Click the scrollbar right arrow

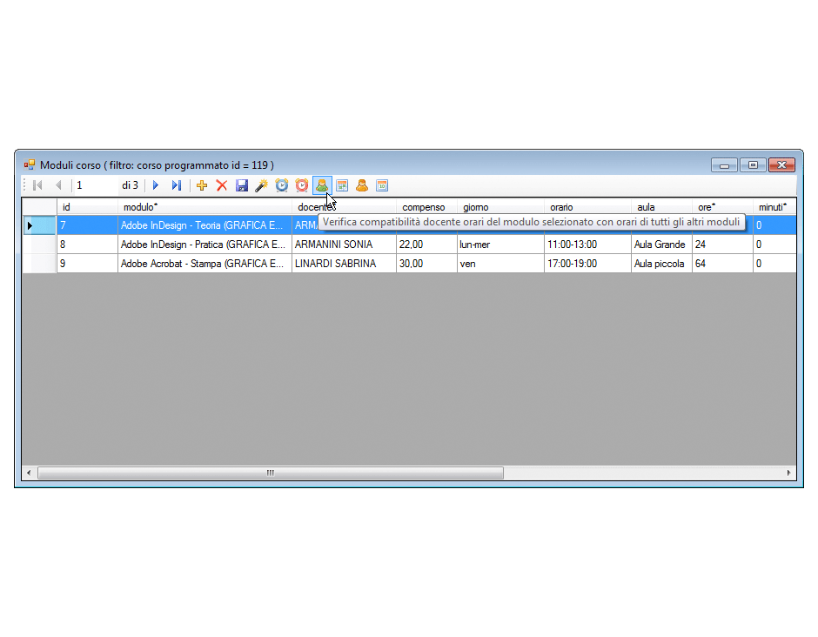pyautogui.click(x=788, y=473)
